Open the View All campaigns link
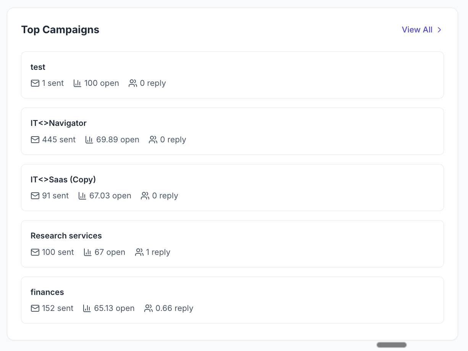The height and width of the screenshot is (351, 468). (x=417, y=30)
